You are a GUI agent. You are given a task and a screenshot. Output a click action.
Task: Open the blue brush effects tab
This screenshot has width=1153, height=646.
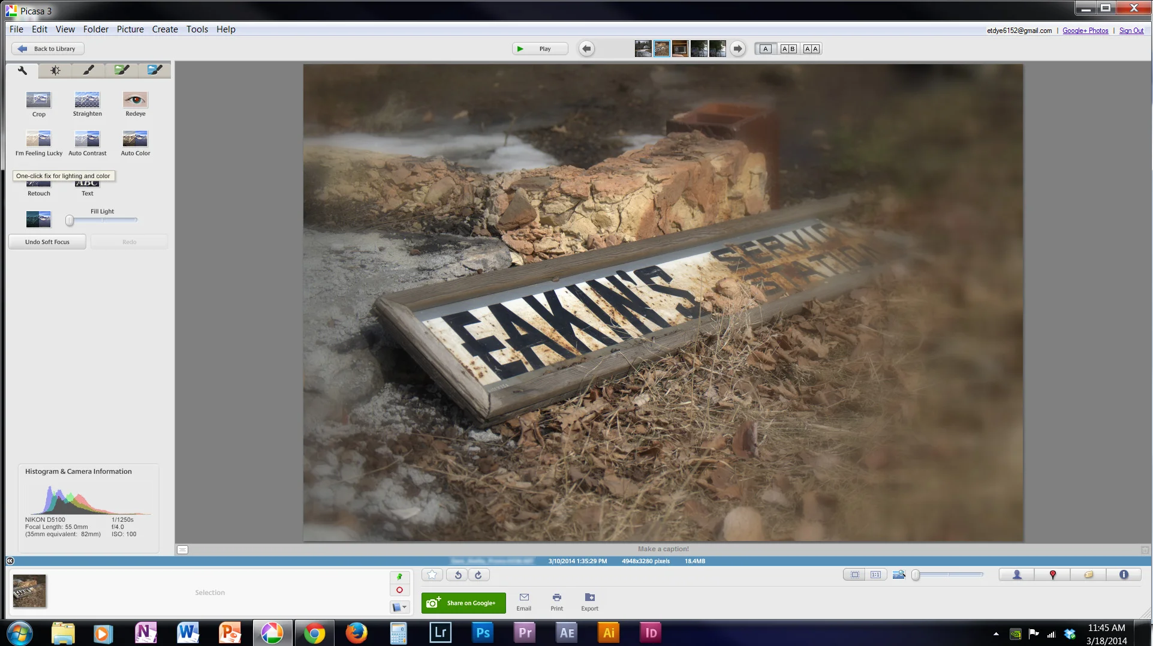155,70
